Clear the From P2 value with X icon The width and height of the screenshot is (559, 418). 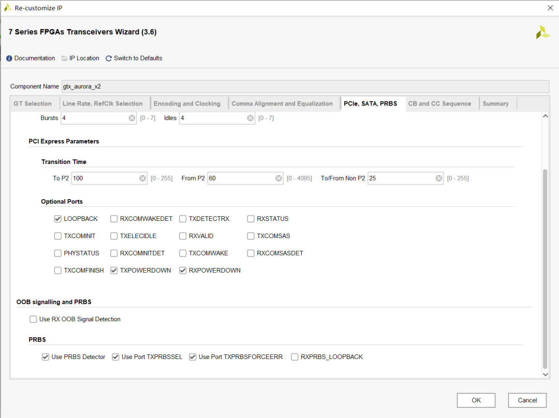pyautogui.click(x=278, y=178)
